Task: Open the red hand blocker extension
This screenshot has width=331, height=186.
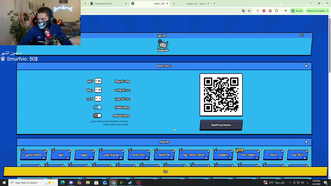Action: point(264,11)
